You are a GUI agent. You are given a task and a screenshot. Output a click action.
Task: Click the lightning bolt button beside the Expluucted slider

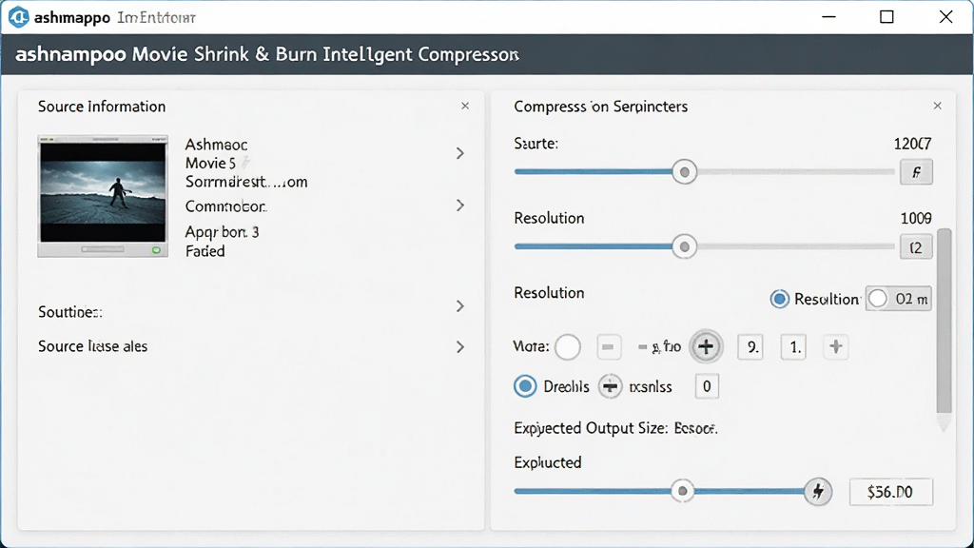click(x=818, y=492)
